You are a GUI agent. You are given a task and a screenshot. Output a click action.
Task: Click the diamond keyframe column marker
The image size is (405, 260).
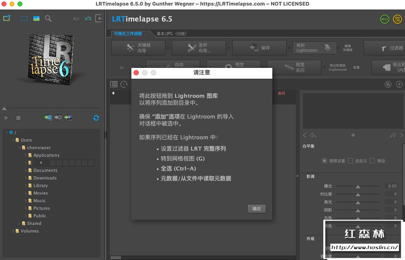tap(113, 93)
